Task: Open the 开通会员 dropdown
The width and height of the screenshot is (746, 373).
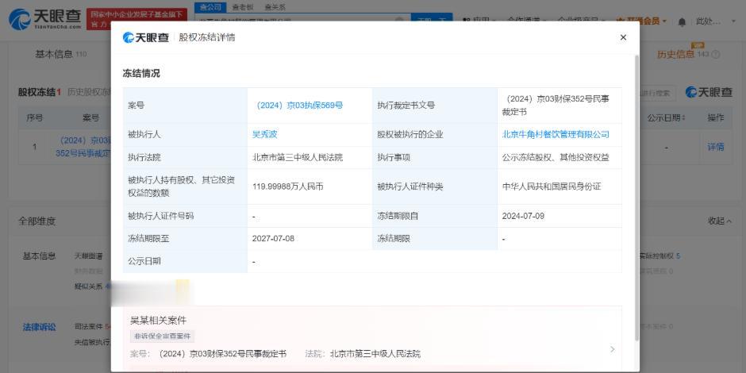Action: pyautogui.click(x=641, y=21)
